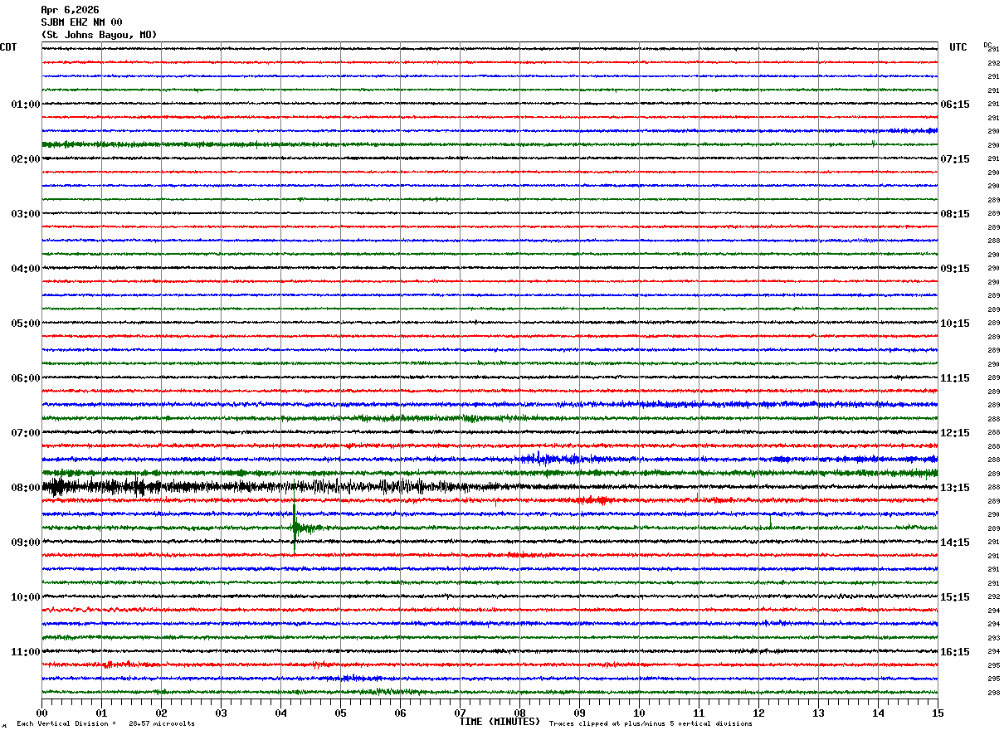Click the DC offset value 298
The image size is (1004, 735).
point(993,693)
